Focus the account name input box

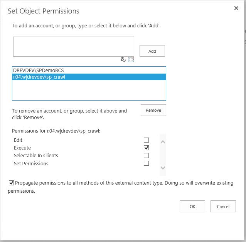pos(74,47)
